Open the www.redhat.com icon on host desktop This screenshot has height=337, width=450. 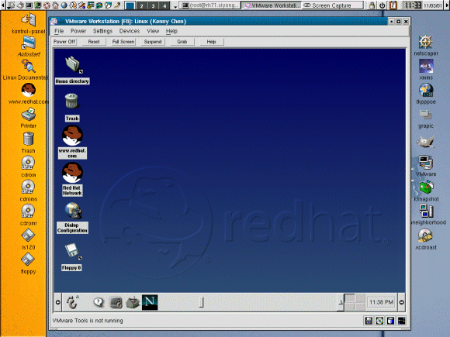29,90
